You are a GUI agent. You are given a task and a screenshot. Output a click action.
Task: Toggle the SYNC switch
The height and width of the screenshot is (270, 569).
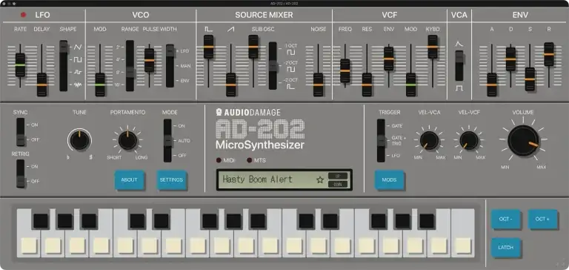tap(20, 132)
